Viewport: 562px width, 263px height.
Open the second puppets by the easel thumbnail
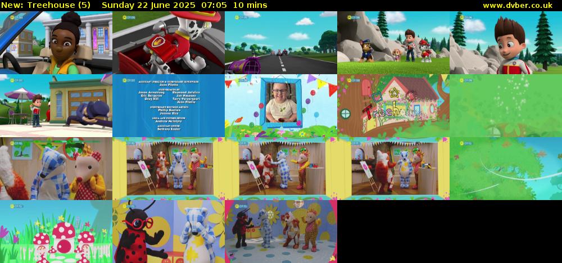[x=281, y=169]
